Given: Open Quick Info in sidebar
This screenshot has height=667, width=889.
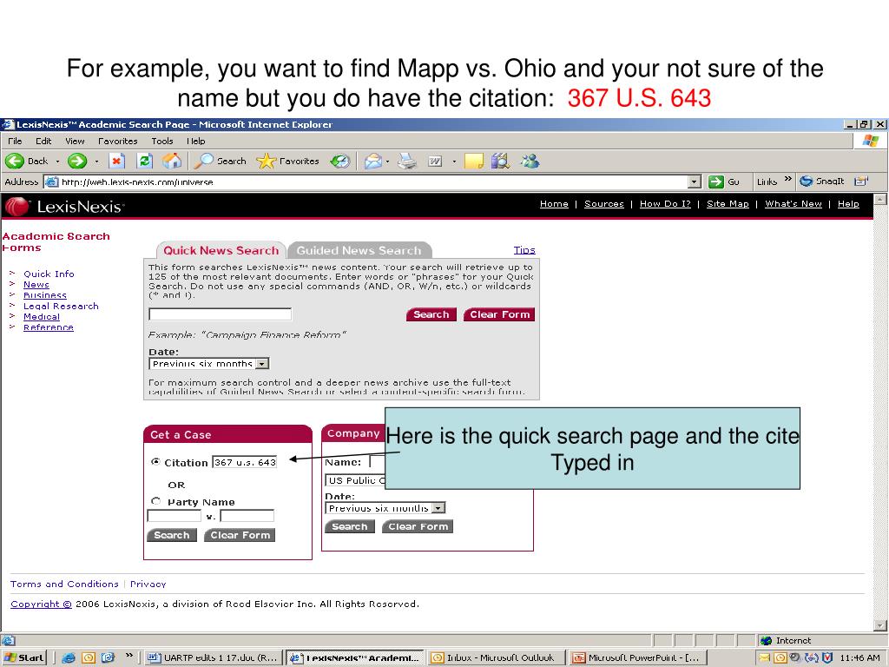Looking at the screenshot, I should point(49,274).
